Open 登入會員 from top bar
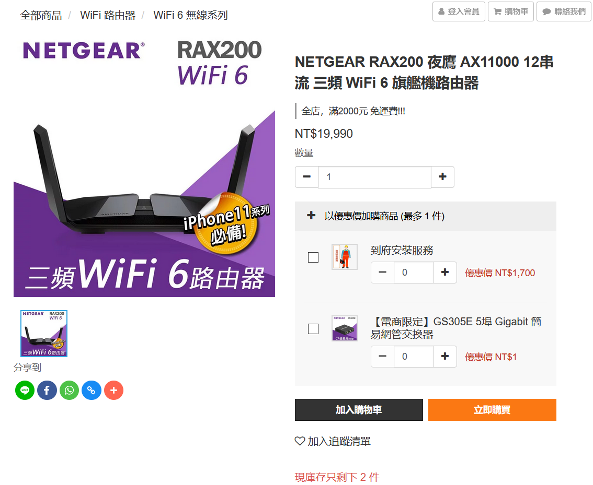This screenshot has width=593, height=485. 459,11
